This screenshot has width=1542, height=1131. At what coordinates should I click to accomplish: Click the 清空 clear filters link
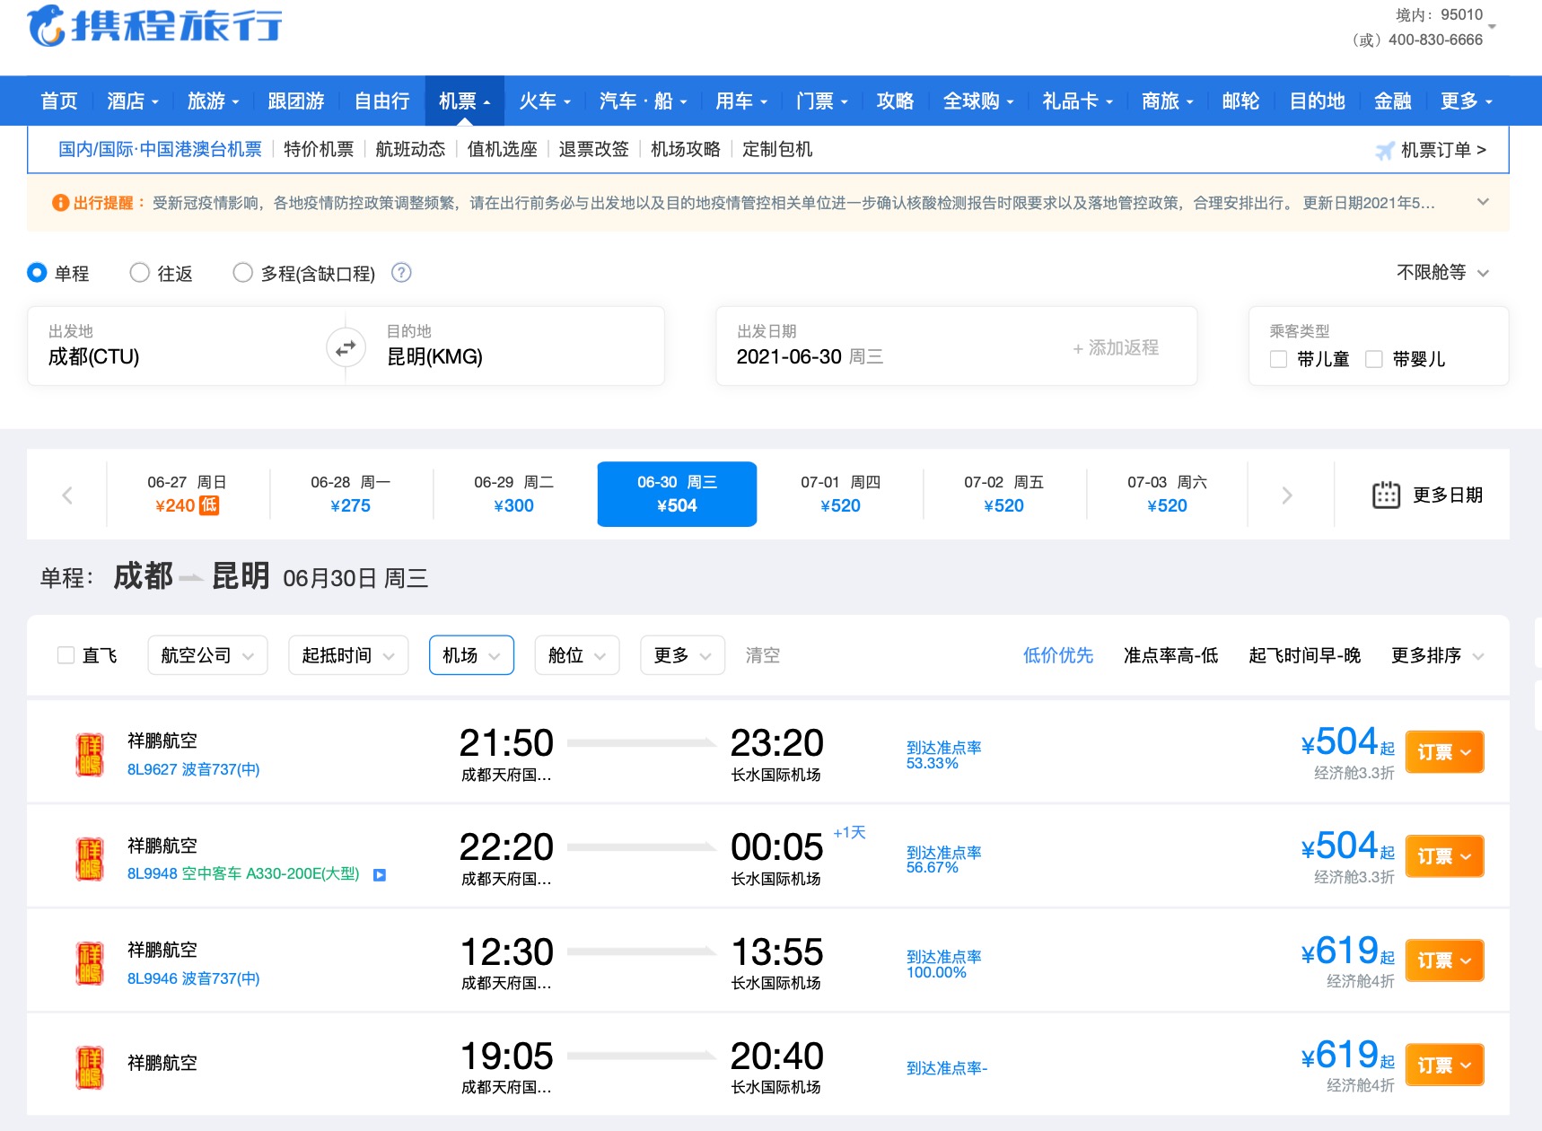763,655
